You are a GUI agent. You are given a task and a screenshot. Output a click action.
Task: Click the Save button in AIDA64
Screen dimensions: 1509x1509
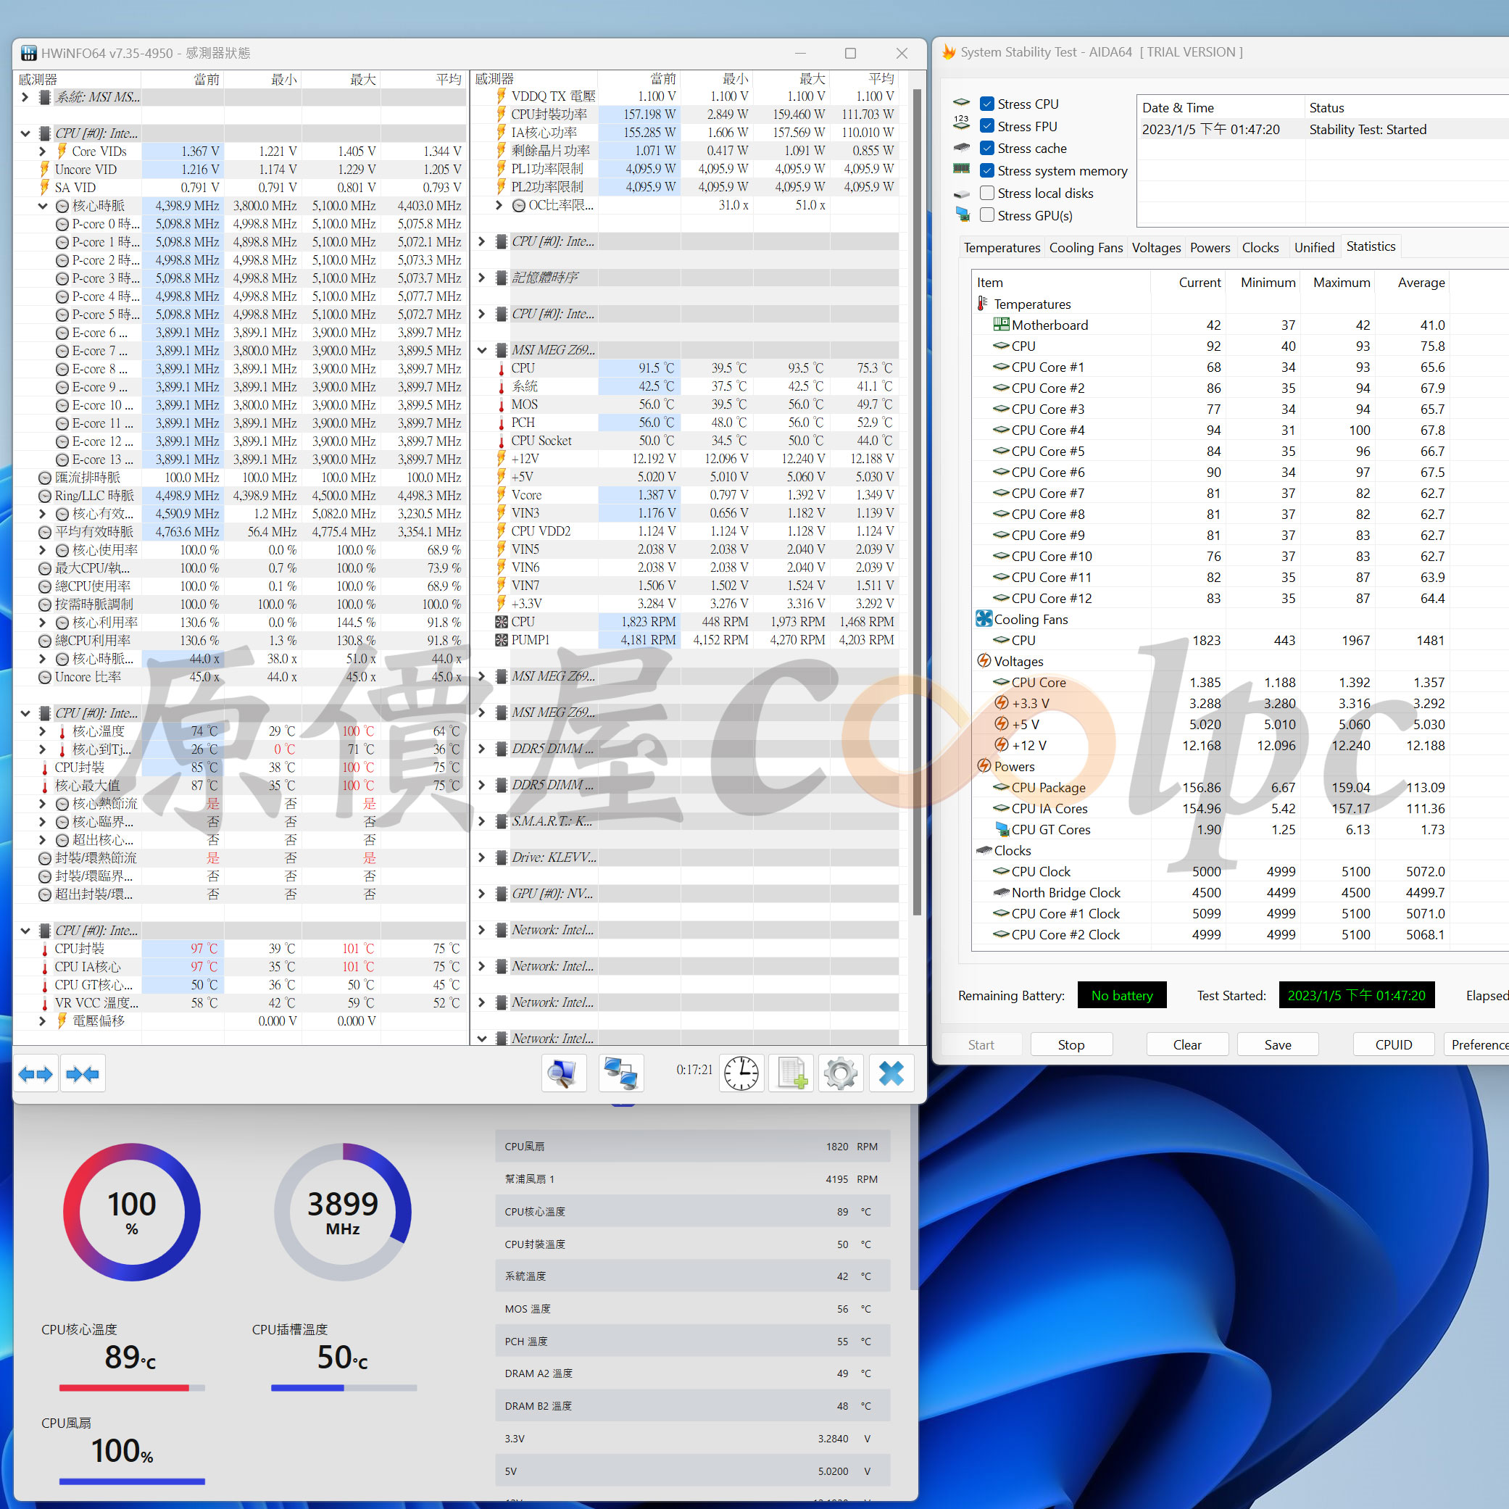[x=1278, y=1044]
